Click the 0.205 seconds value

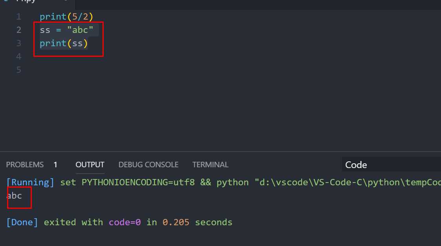point(176,222)
